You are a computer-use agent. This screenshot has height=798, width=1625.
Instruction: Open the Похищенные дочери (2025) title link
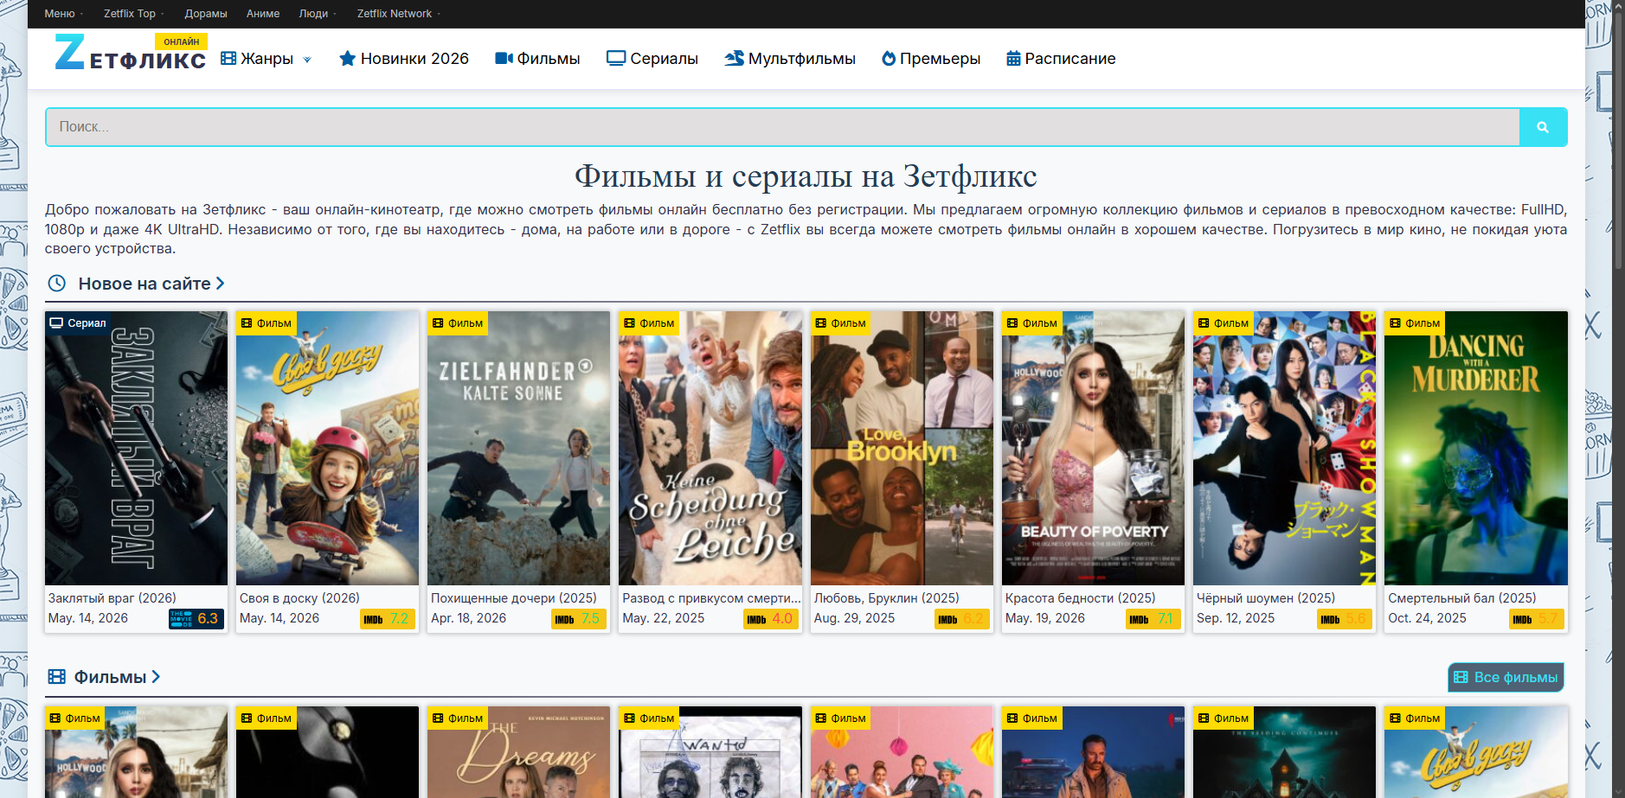514,598
